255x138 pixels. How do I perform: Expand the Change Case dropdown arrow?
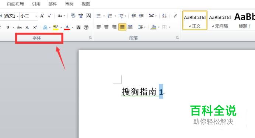tap(64, 16)
